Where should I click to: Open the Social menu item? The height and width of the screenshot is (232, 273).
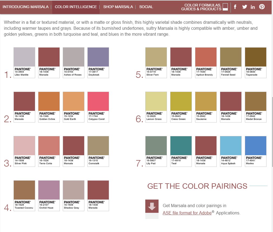coord(146,7)
